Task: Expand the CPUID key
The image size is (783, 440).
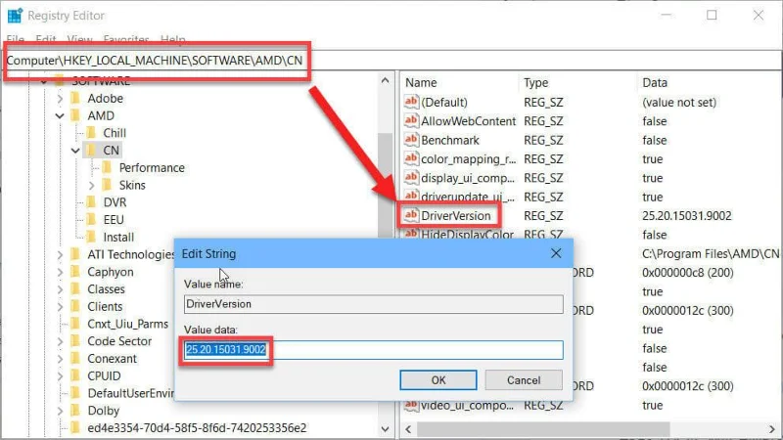Action: 60,376
